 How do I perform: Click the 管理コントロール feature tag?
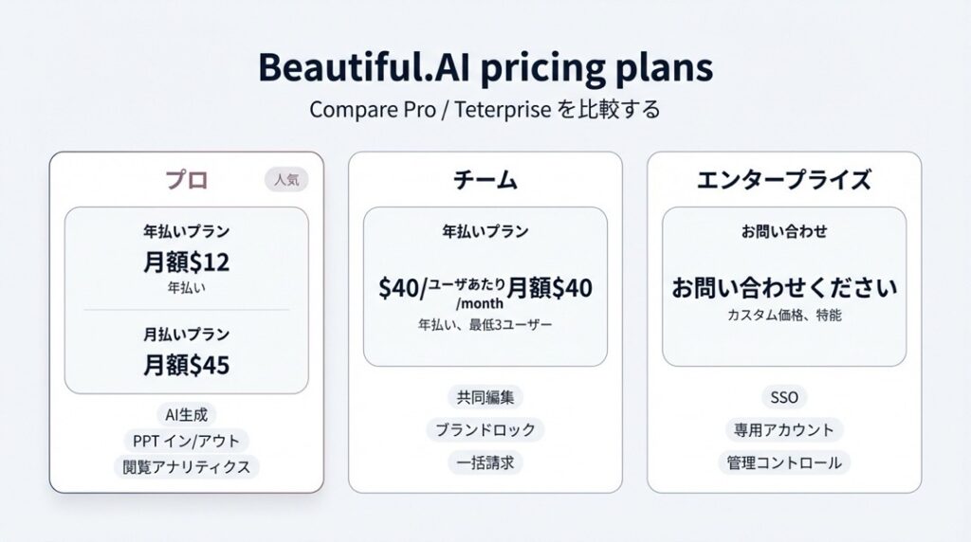click(783, 462)
